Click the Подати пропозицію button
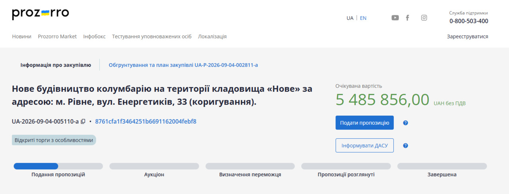The height and width of the screenshot is (194, 509). (x=365, y=123)
